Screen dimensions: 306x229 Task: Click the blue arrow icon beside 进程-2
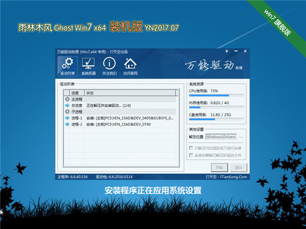[67, 124]
